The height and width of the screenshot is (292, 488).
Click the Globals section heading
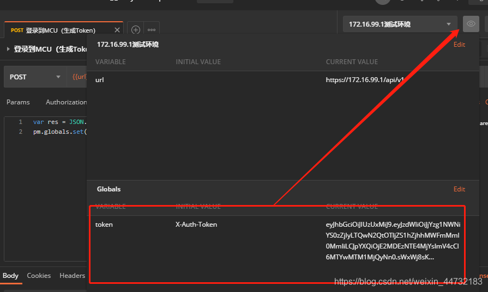pos(109,189)
